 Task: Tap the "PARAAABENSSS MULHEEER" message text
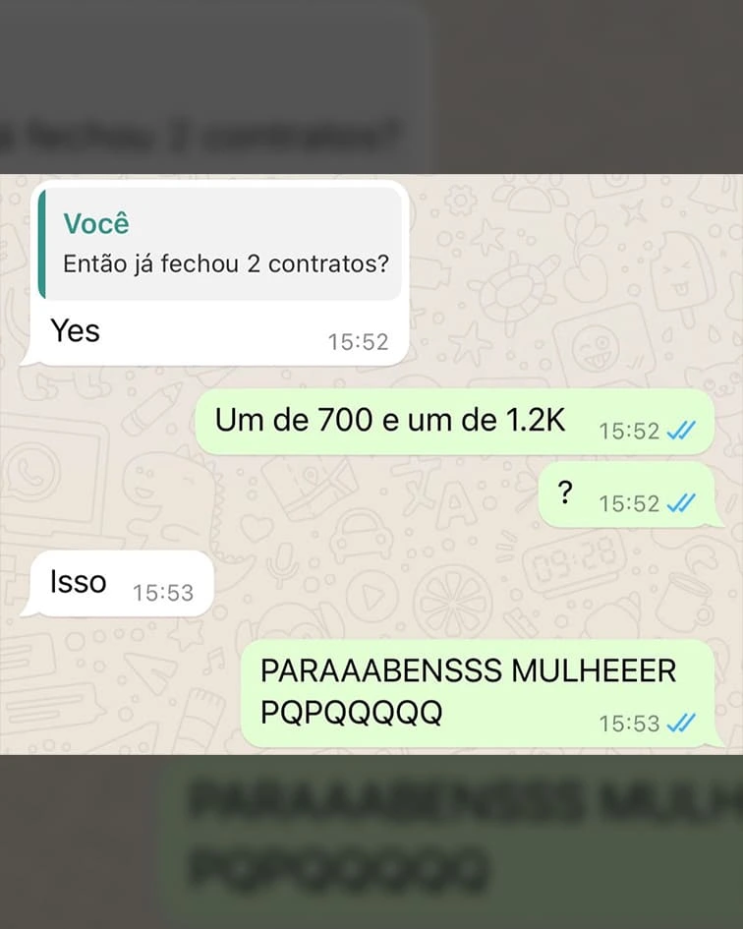[x=468, y=670]
